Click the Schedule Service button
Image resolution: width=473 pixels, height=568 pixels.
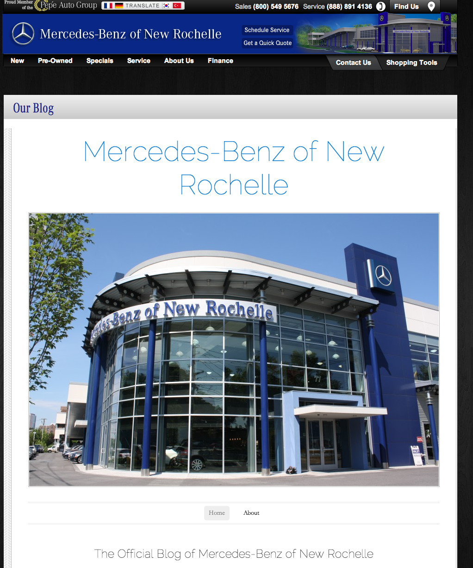pyautogui.click(x=267, y=30)
